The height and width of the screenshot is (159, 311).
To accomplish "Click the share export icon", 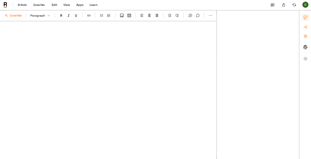I will coord(284,5).
